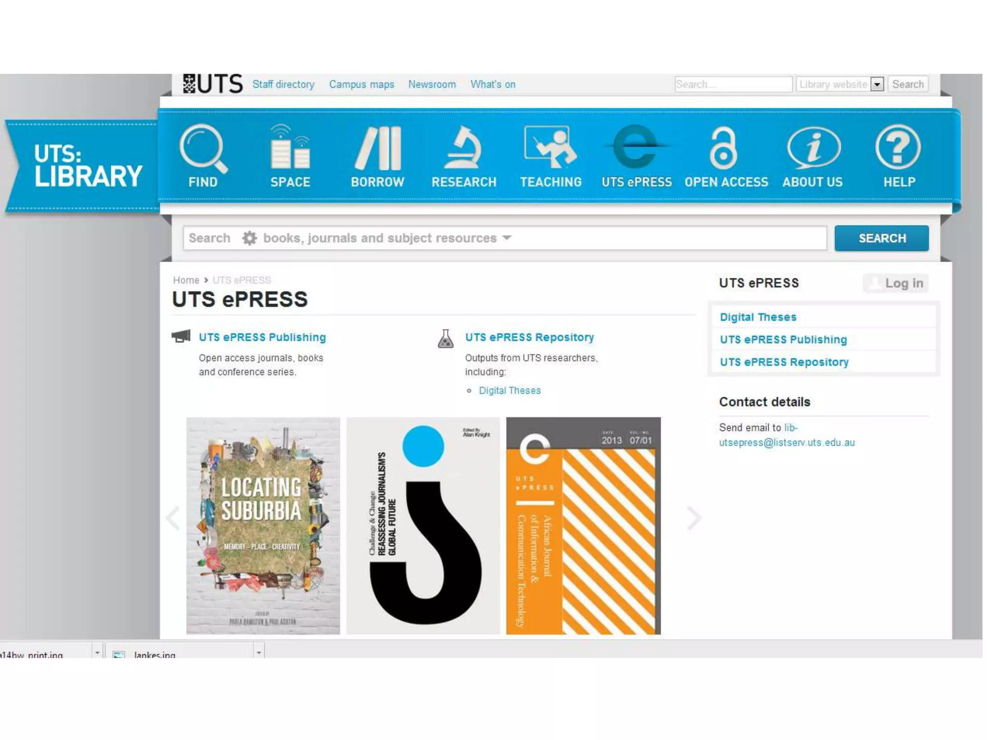
Task: Open the download item dropdown for lankes.jpg
Action: 259,652
